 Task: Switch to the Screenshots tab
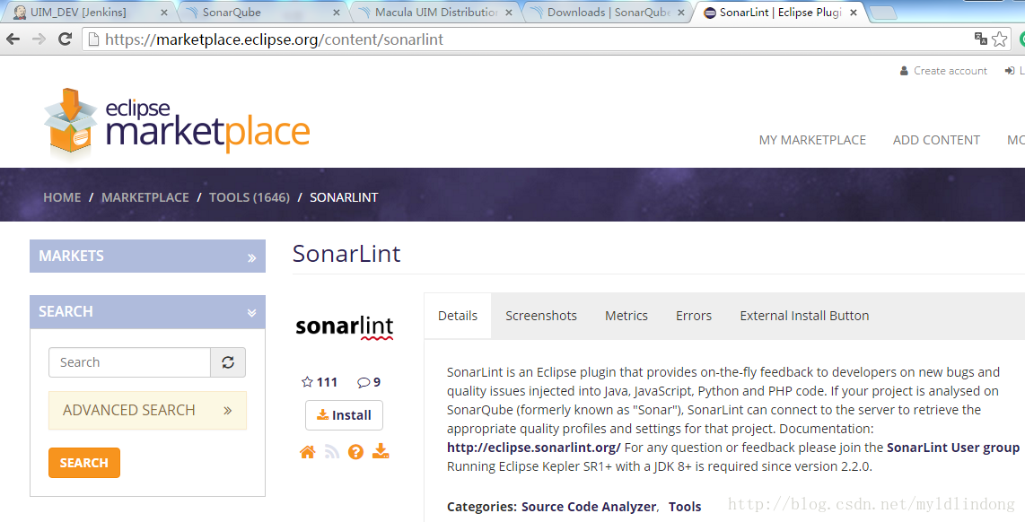541,316
